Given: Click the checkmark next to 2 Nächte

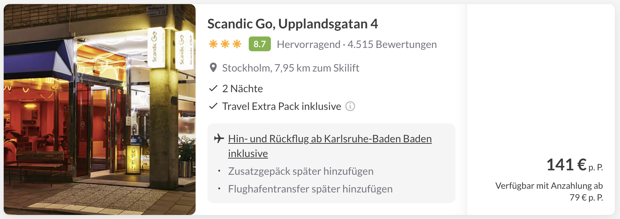Looking at the screenshot, I should coord(213,88).
